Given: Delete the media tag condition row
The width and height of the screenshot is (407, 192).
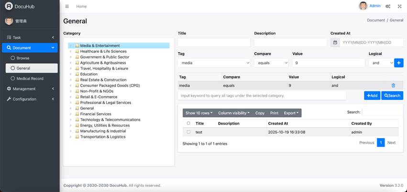Looking at the screenshot, I should pos(393,85).
